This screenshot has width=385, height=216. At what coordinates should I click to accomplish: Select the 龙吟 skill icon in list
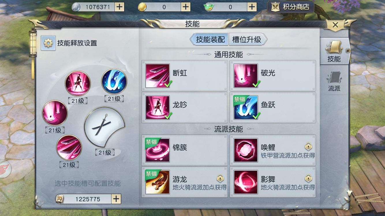[157, 108]
